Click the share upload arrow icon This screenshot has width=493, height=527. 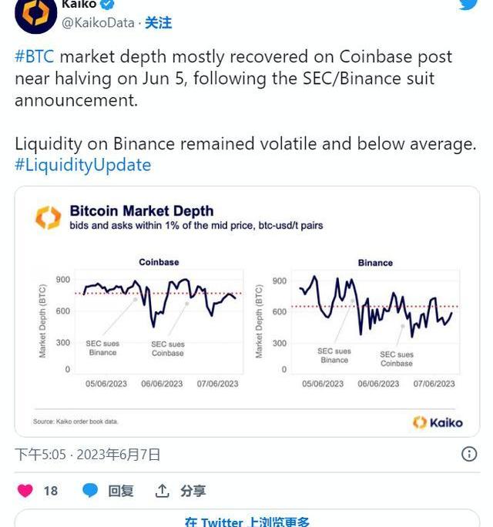pyautogui.click(x=163, y=491)
